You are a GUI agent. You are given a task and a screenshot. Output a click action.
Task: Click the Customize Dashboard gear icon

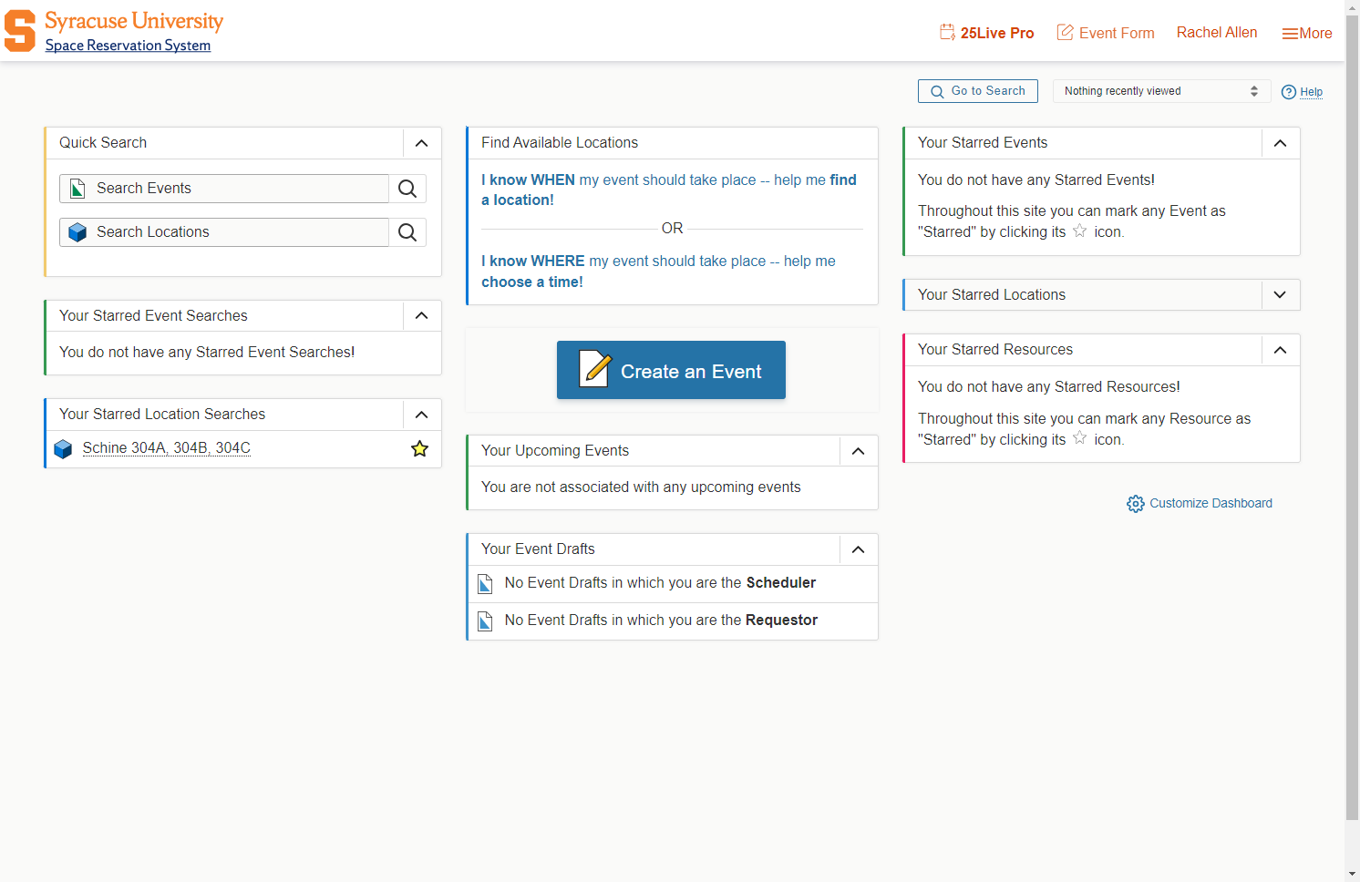click(1136, 504)
